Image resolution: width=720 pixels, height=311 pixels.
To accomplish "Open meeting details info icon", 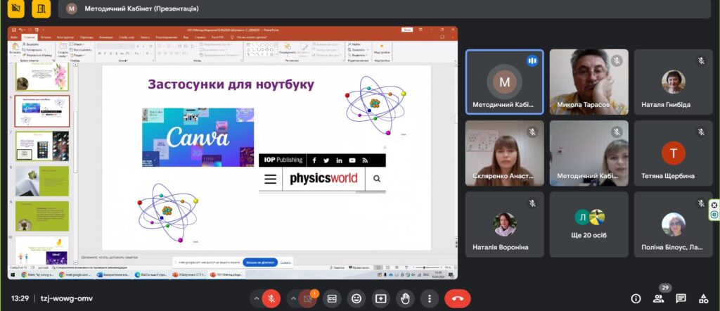I will [x=636, y=298].
